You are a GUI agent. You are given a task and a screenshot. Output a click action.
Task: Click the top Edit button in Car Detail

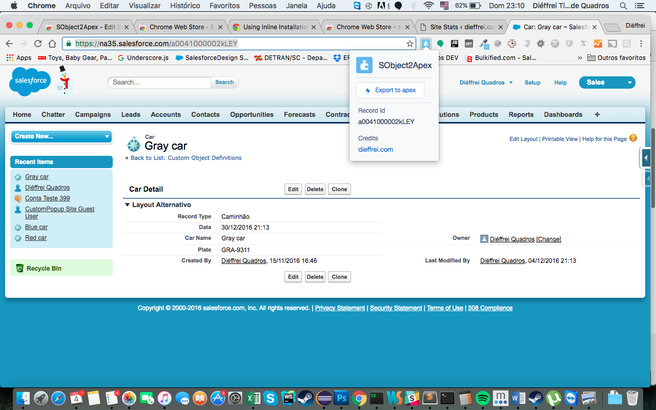coord(293,189)
